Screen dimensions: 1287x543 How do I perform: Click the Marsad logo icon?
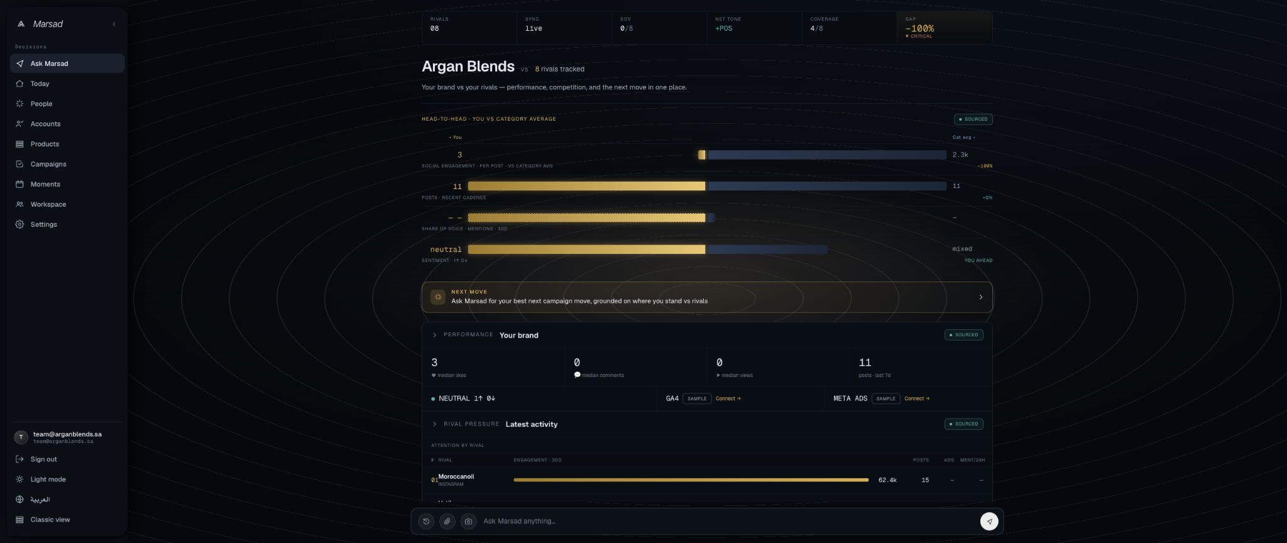(x=21, y=24)
